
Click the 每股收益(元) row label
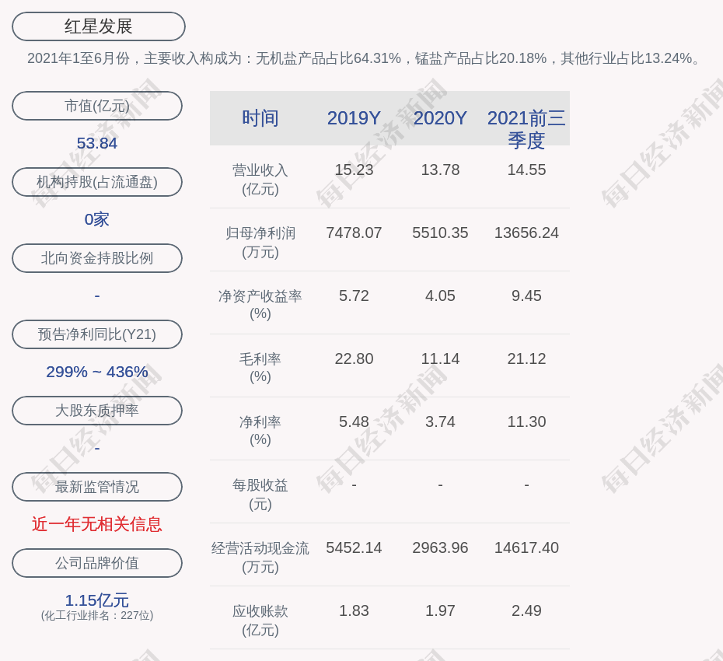(260, 495)
